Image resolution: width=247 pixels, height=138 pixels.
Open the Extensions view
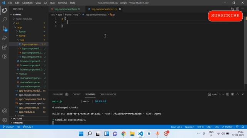pos(5,47)
